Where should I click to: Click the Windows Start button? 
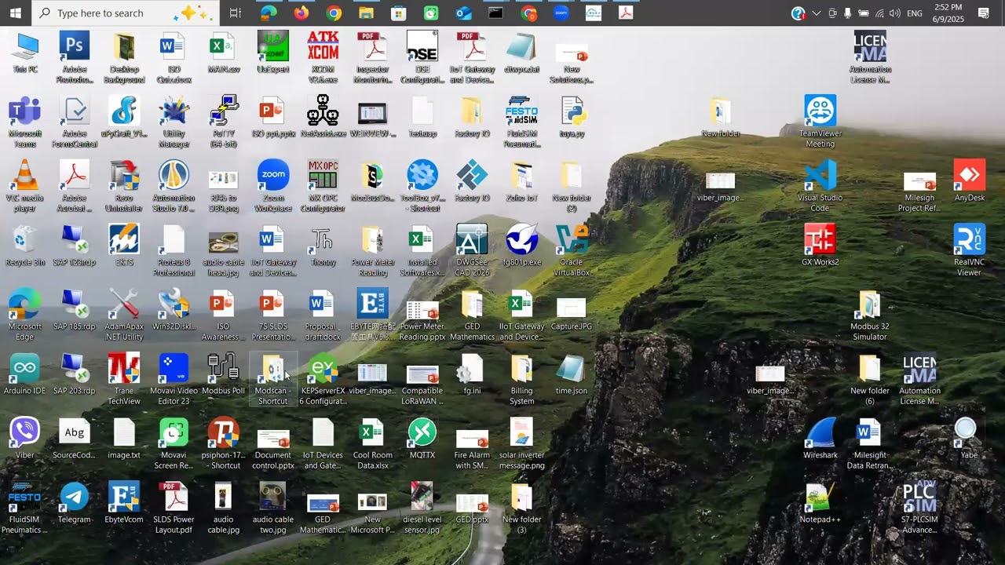pos(16,13)
